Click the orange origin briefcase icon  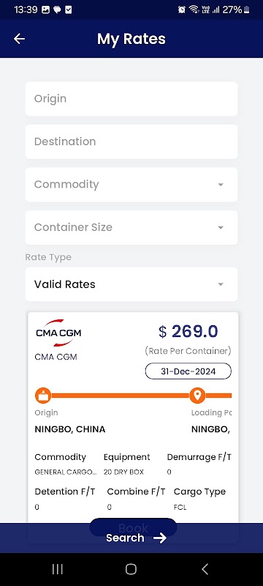pos(43,396)
